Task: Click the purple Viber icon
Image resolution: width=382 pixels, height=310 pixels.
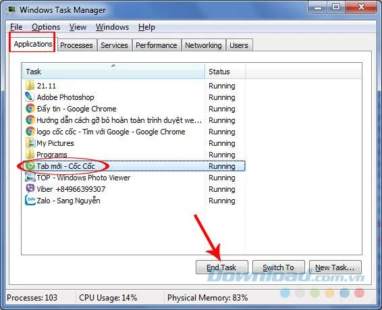Action: 30,188
